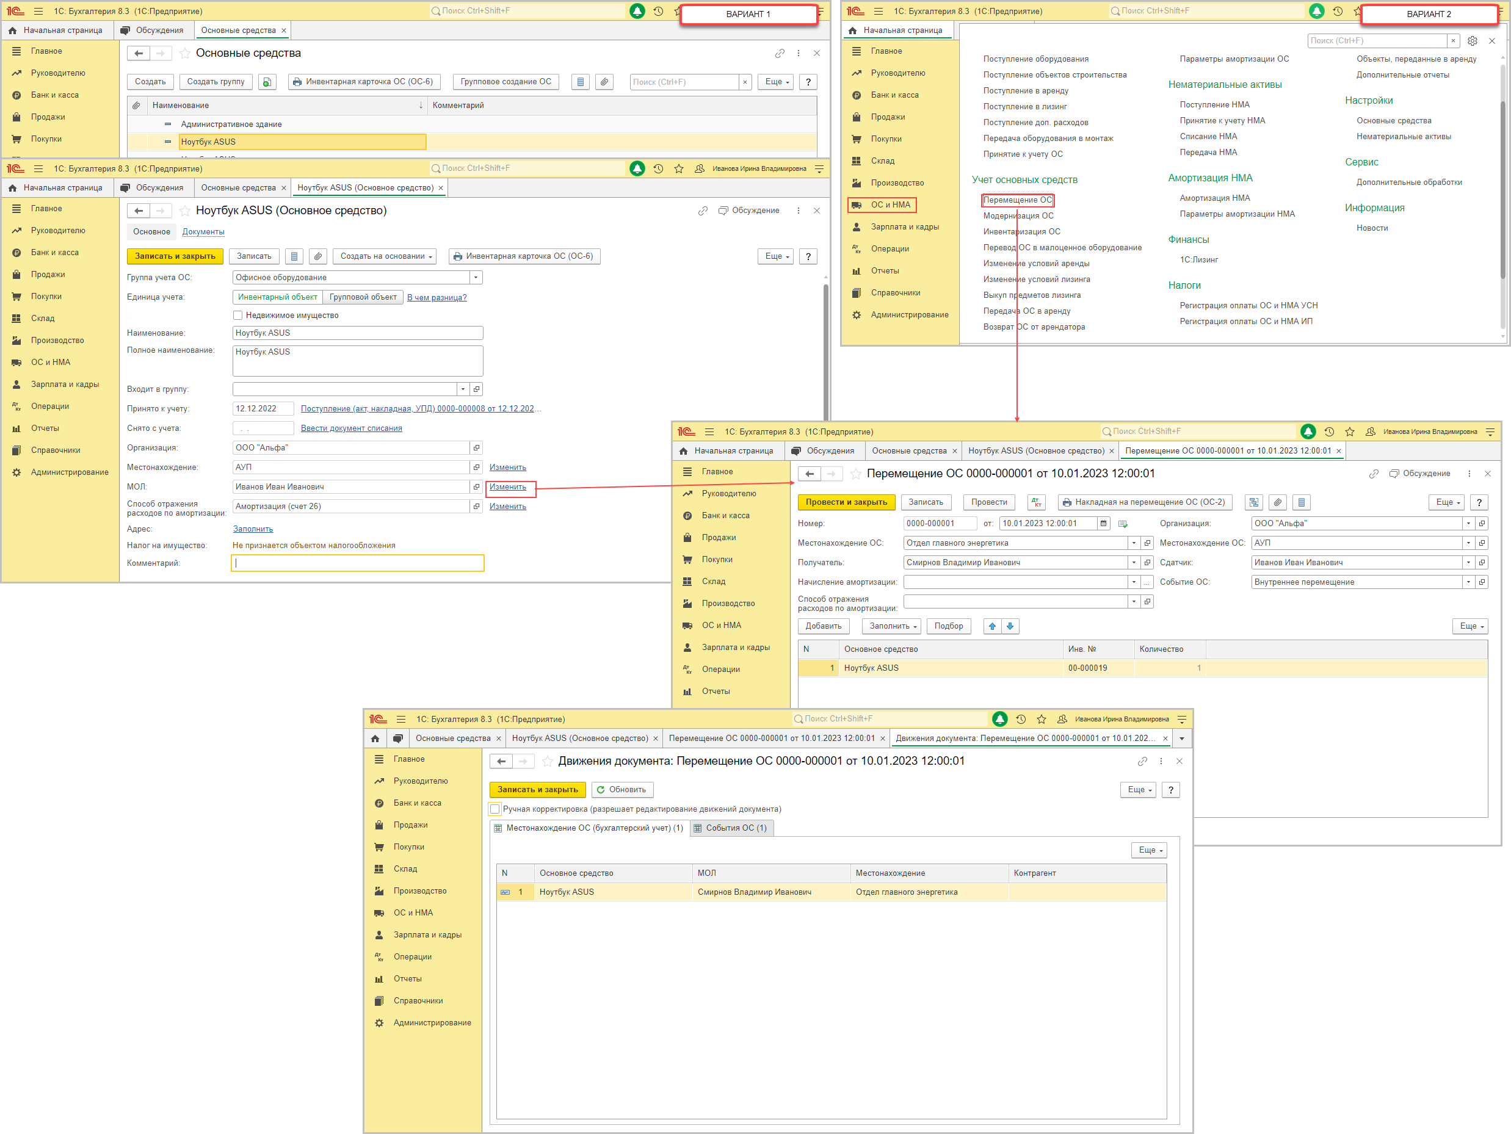Click Изменить link next to МОЛ field
Viewport: 1511px width, 1134px height.
507,487
